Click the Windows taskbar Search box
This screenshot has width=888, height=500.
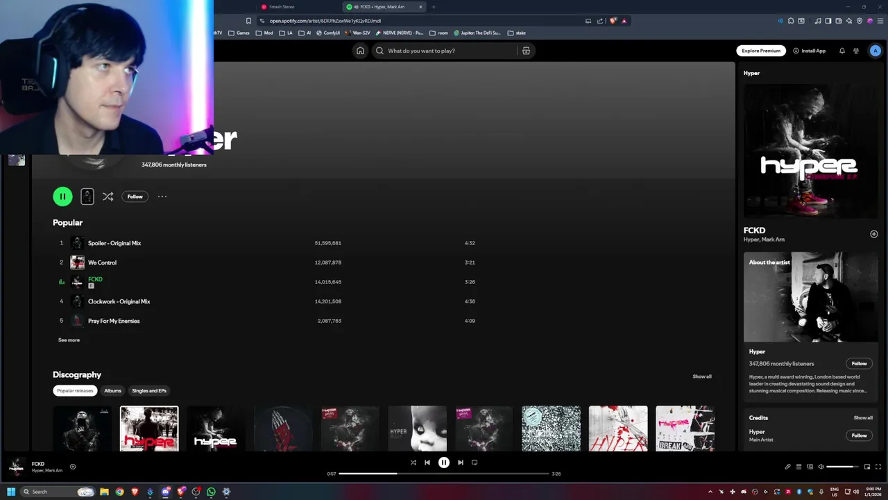click(x=58, y=492)
